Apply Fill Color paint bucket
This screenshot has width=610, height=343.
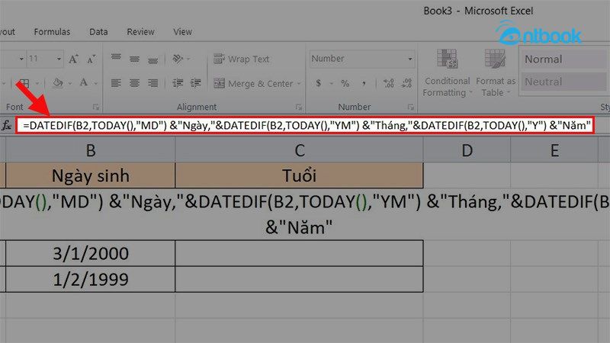tap(58, 83)
